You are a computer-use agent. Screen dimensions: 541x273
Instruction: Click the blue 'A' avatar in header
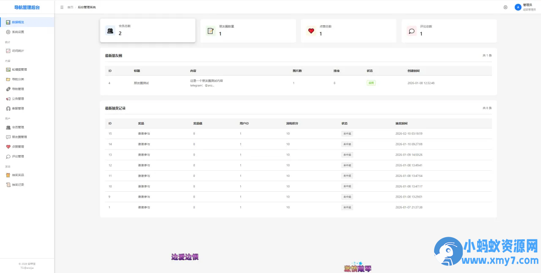click(518, 7)
